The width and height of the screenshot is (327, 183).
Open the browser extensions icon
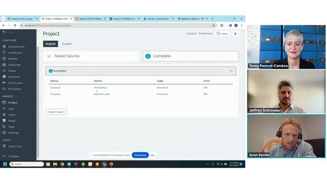(x=222, y=25)
